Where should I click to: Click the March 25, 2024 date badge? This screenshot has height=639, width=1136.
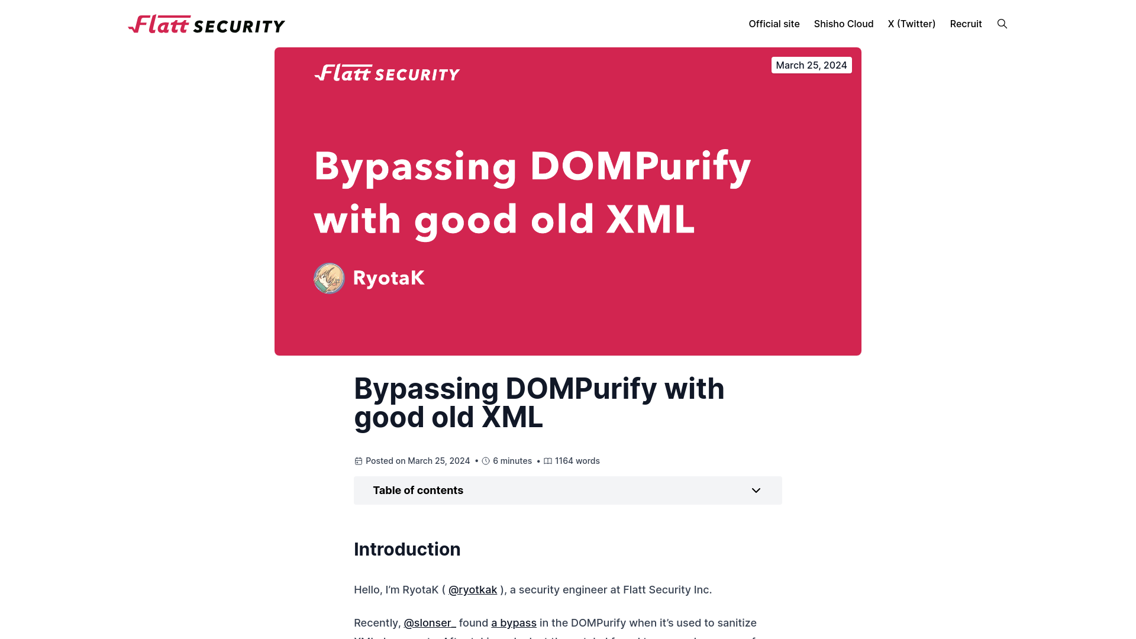811,64
